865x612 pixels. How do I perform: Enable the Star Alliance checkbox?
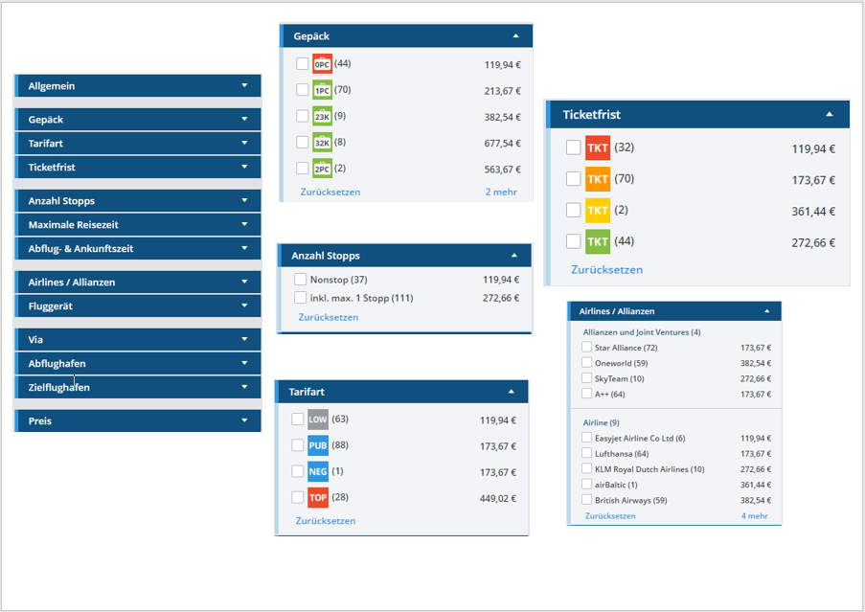pyautogui.click(x=586, y=348)
